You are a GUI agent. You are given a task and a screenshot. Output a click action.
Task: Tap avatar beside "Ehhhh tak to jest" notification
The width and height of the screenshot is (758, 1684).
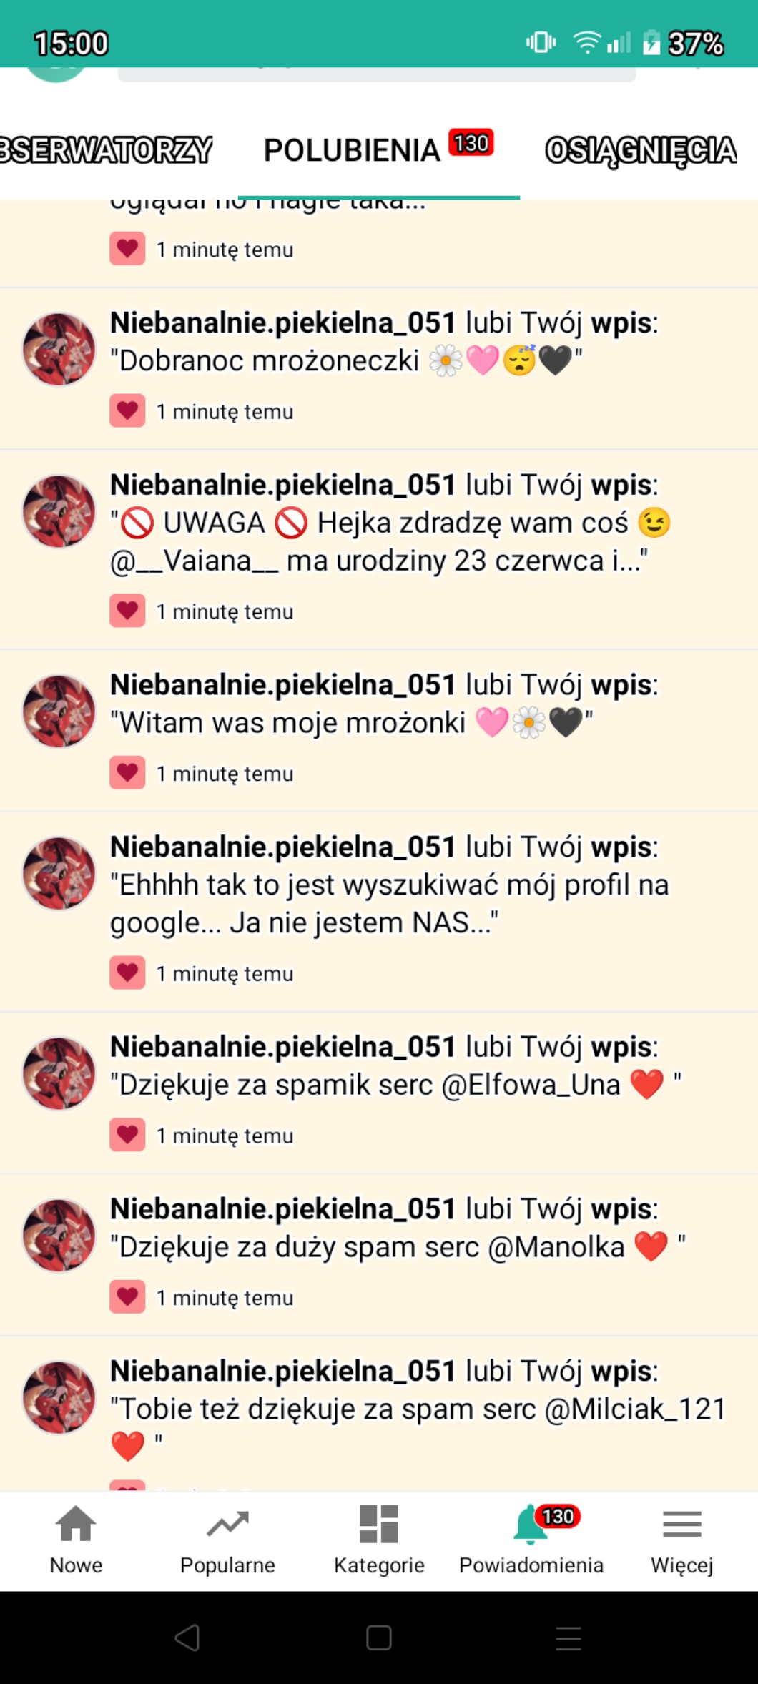[59, 873]
